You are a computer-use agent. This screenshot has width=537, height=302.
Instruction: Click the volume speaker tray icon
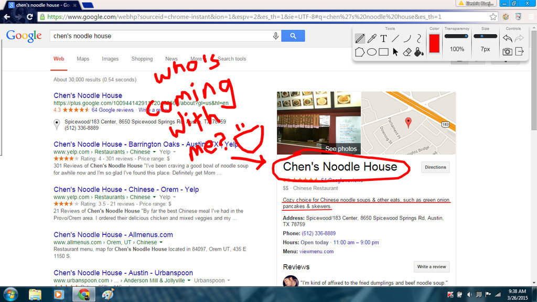tap(469, 295)
